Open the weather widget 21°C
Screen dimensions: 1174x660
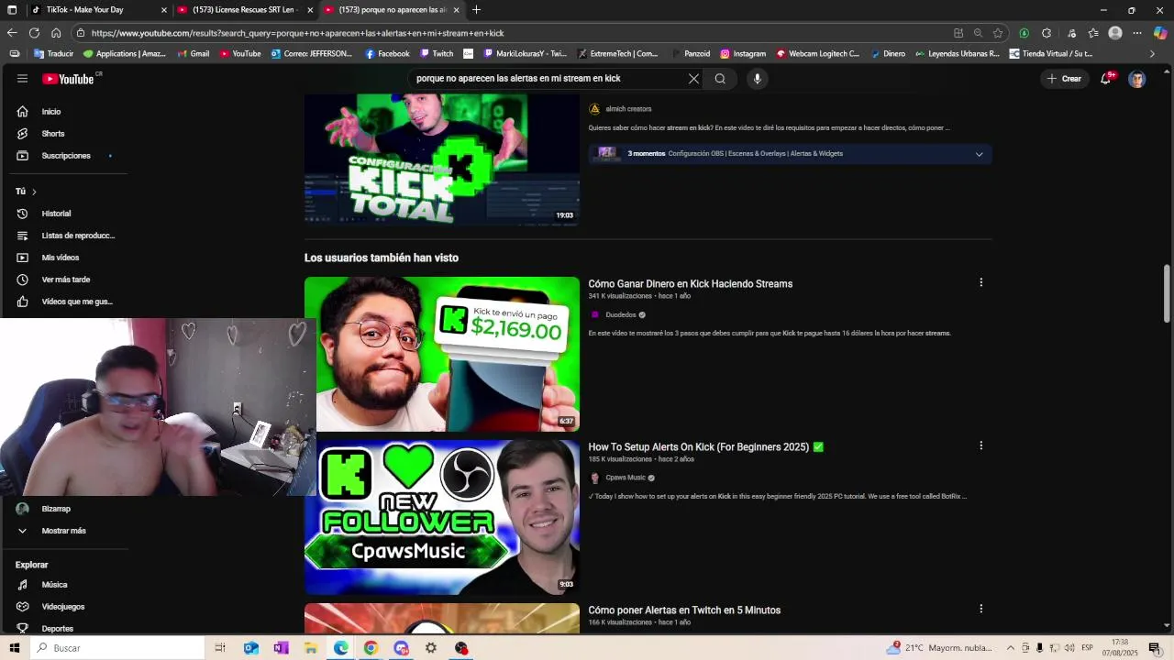[940, 648]
